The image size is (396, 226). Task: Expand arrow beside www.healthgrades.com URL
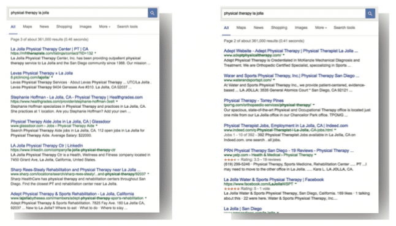tap(116, 102)
